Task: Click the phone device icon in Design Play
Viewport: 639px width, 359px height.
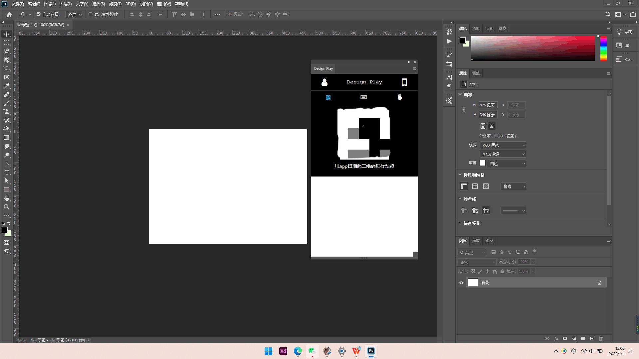Action: (x=404, y=82)
